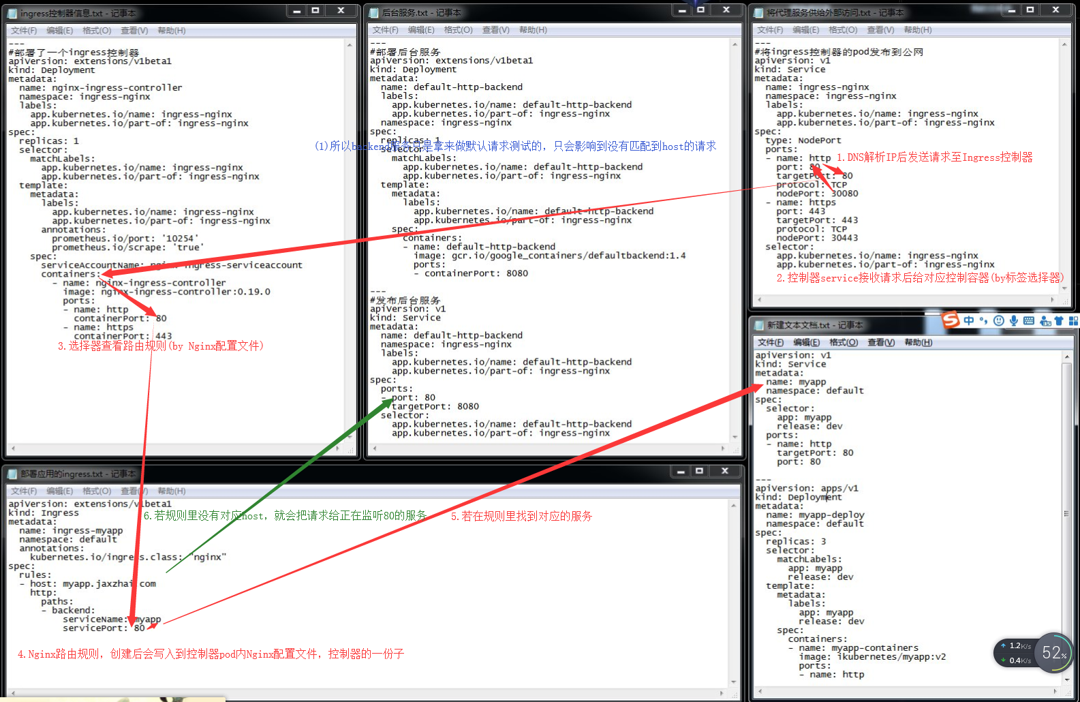Click scroll-down arrow in 新建文本文档.txt window
1080x702 pixels.
click(x=1067, y=680)
